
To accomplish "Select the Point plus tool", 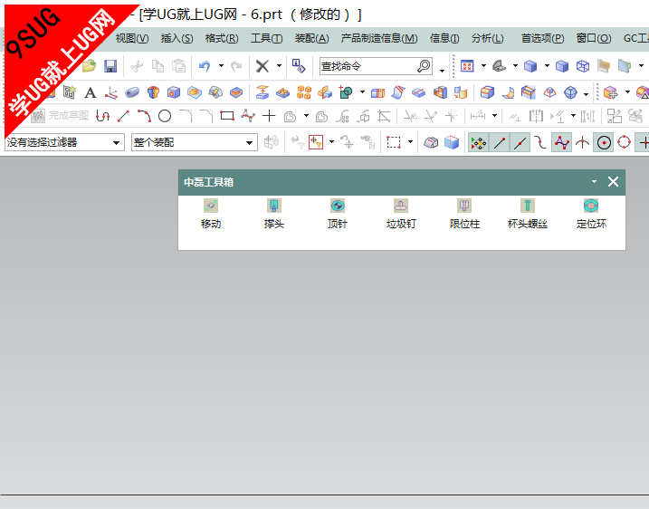I will click(269, 116).
